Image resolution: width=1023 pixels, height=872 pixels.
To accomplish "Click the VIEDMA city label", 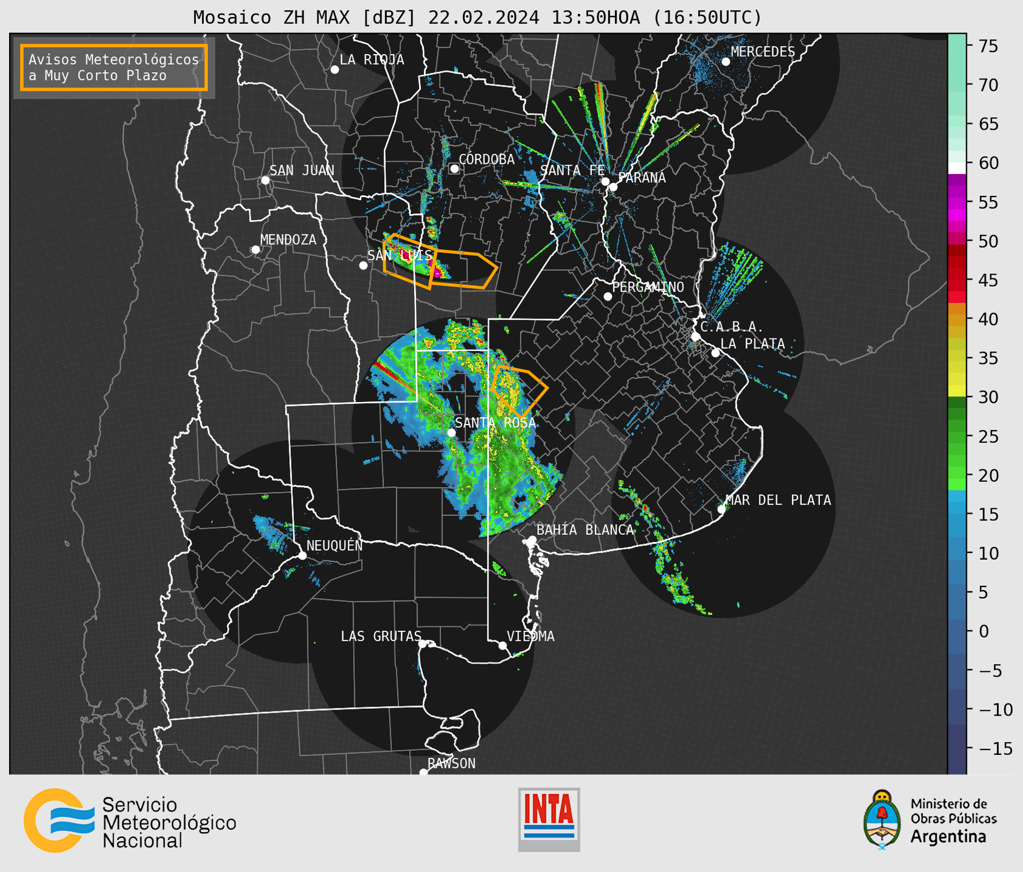I will (x=531, y=636).
